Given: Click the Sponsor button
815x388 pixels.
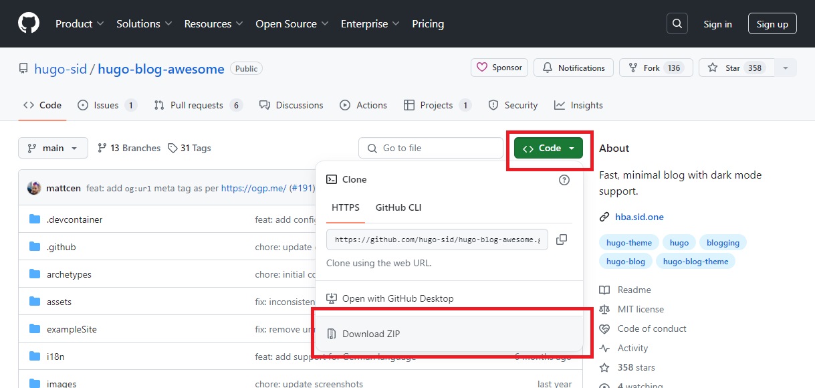Looking at the screenshot, I should click(x=499, y=68).
